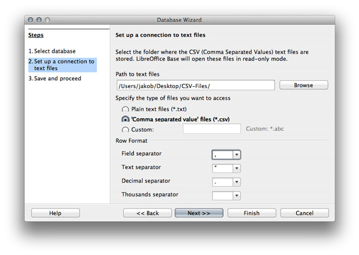Click the 'Path to text files' label

click(x=138, y=74)
